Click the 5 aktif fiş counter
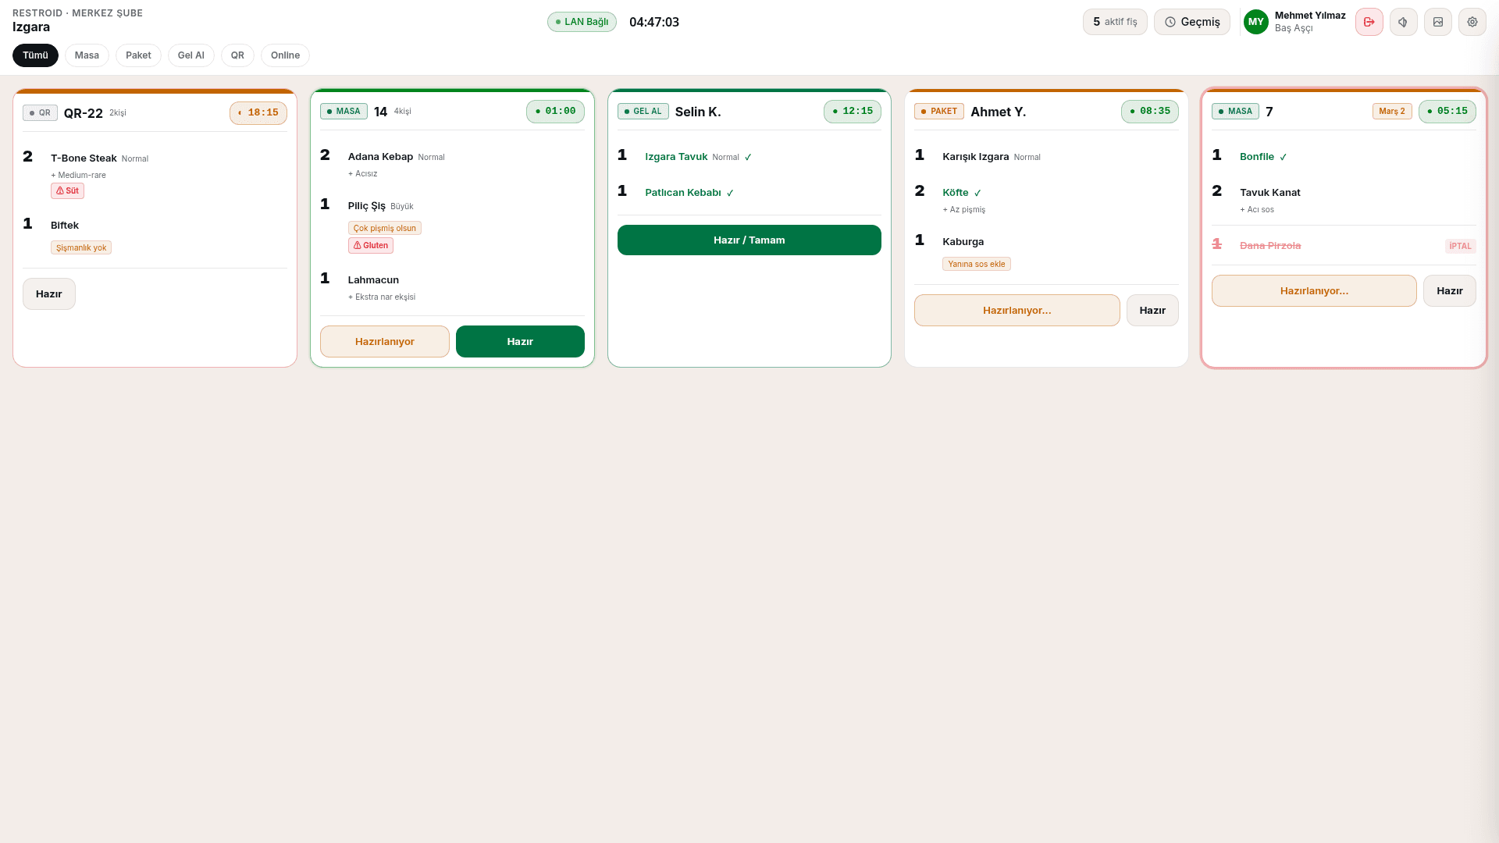 1114,22
